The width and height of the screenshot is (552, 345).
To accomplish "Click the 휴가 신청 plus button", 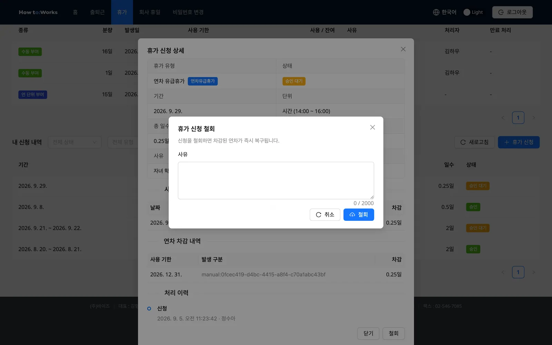I will coord(519,142).
